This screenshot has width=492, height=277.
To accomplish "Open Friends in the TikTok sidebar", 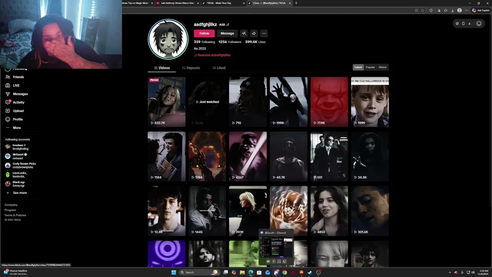I will tap(15, 77).
